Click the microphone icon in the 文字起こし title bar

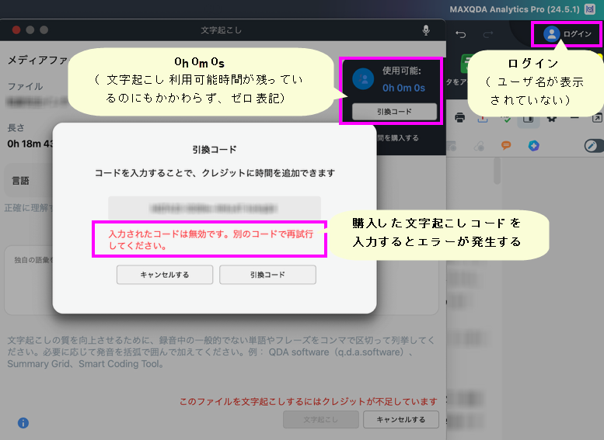point(426,30)
